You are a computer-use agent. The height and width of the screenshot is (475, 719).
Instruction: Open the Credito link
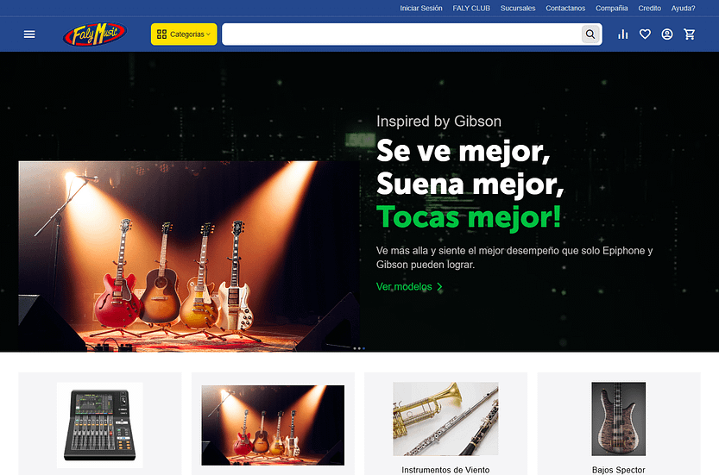point(649,9)
